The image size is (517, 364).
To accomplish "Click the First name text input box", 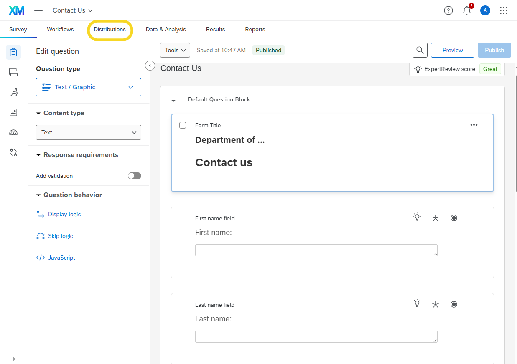I will pos(316,250).
